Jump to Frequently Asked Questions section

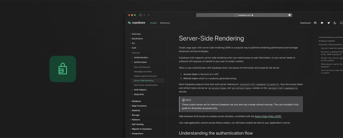pyautogui.click(x=330, y=45)
